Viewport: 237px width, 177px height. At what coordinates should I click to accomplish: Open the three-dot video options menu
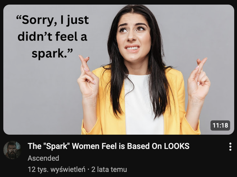[x=230, y=147]
